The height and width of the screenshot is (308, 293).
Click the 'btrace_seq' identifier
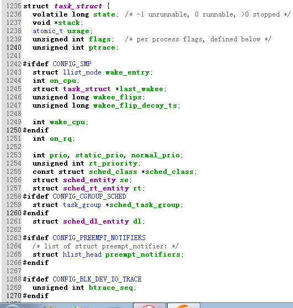pyautogui.click(x=111, y=288)
